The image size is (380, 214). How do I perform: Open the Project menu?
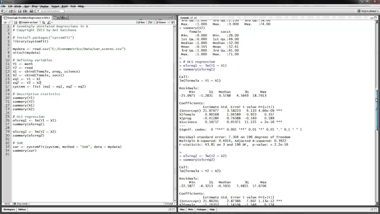coord(55,6)
